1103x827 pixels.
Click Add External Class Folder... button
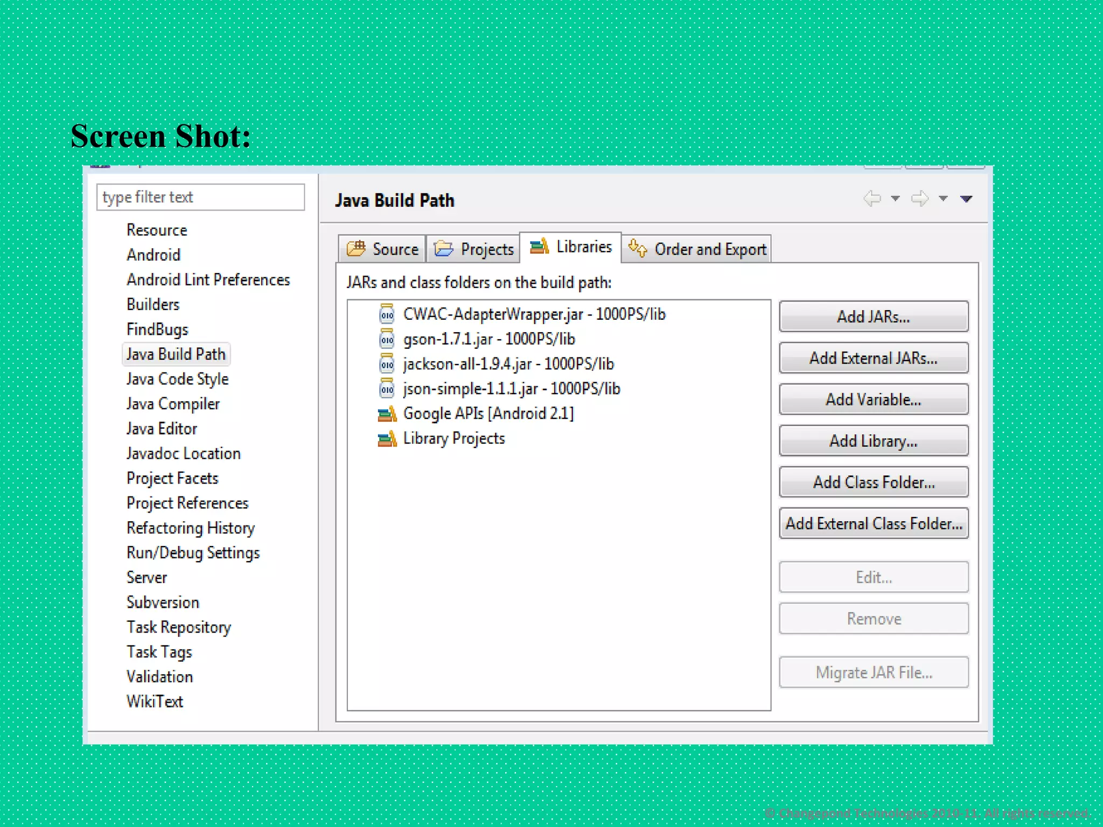coord(874,523)
